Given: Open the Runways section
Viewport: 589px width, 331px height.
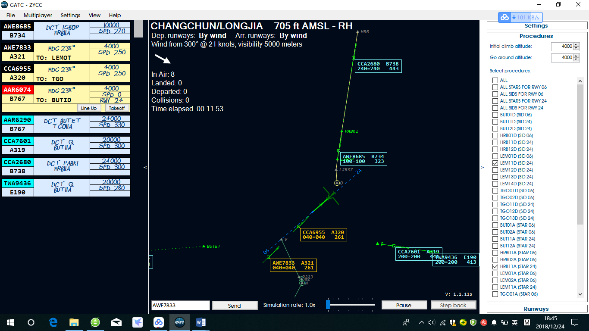Looking at the screenshot, I should click(x=536, y=309).
